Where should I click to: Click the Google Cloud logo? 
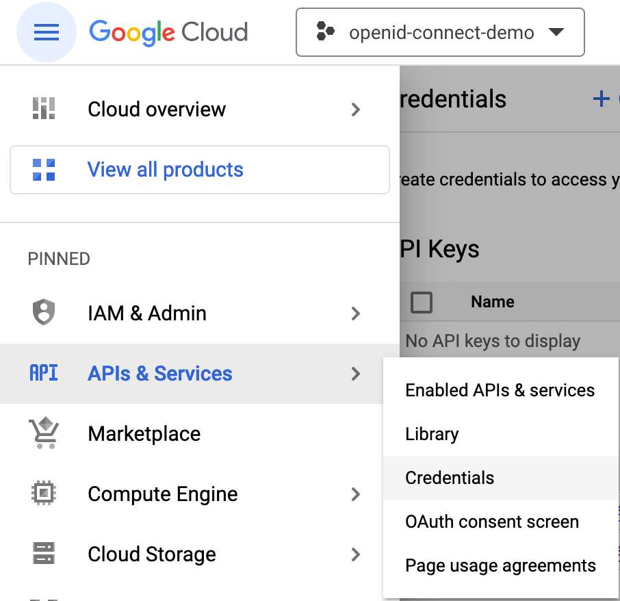point(168,32)
